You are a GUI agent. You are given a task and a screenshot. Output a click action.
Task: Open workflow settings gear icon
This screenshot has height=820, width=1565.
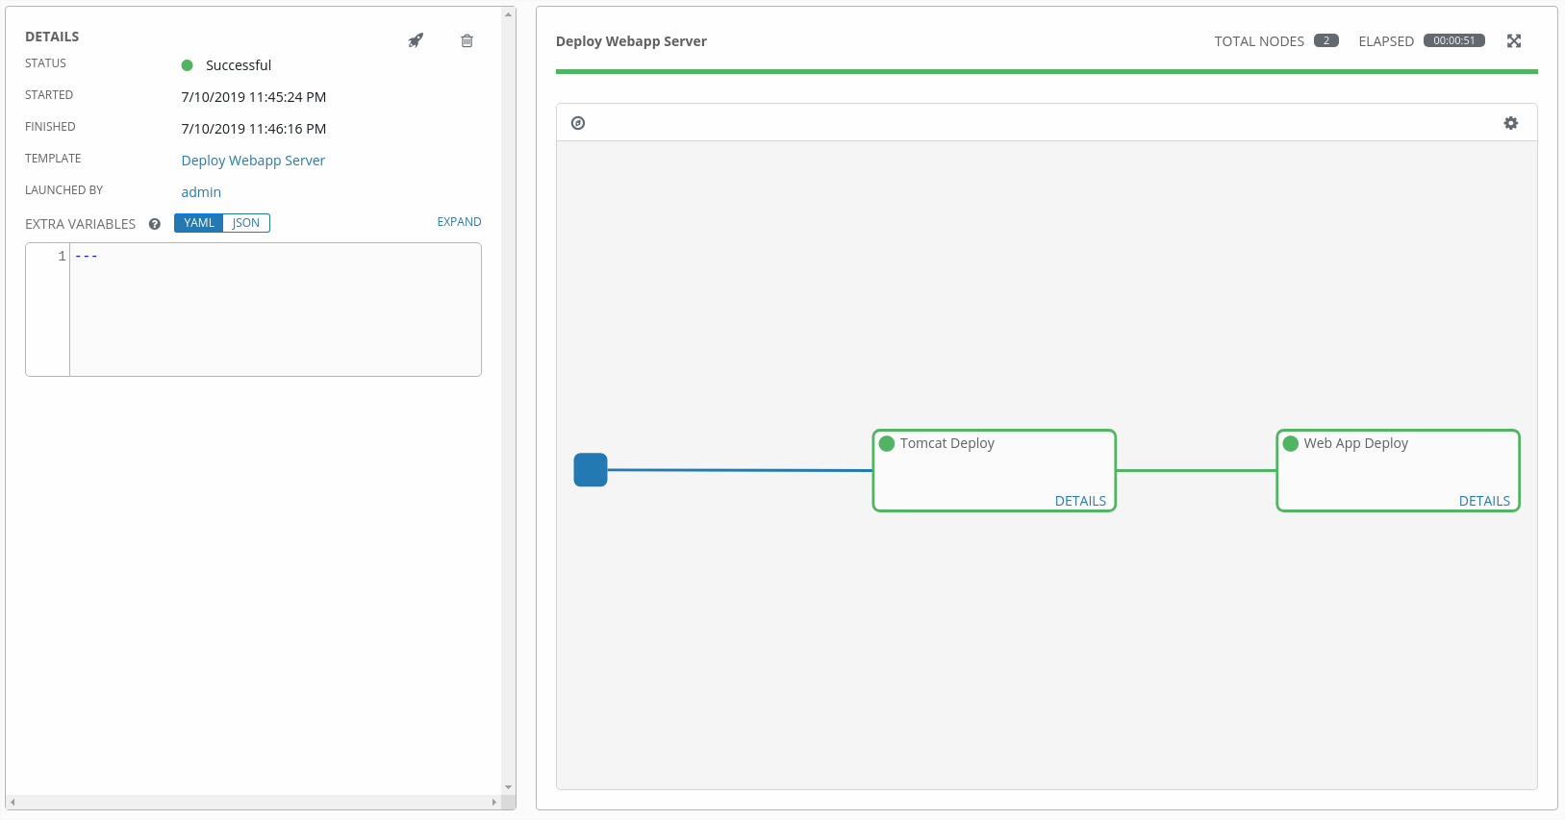[1511, 123]
